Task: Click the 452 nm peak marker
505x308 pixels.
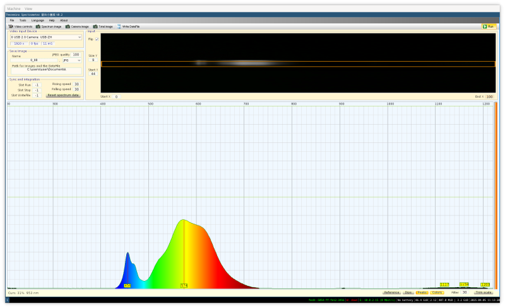Action: [128, 286]
